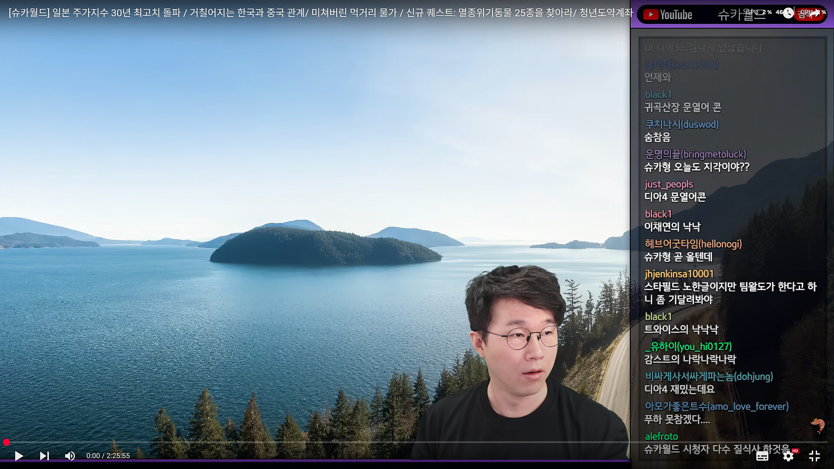Click the shrimp emoji in the chat
Image resolution: width=834 pixels, height=469 pixels.
tap(818, 424)
